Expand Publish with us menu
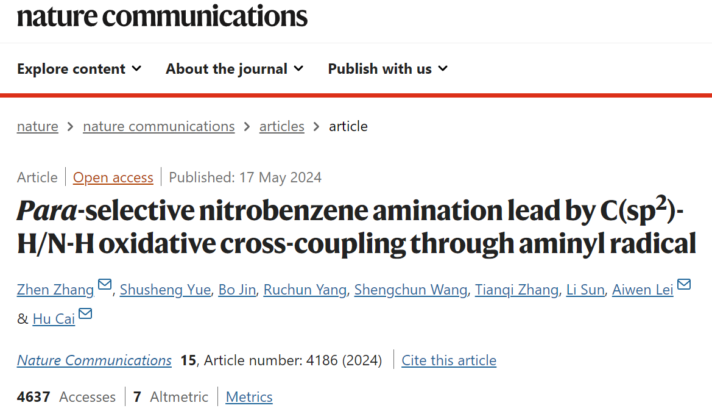This screenshot has height=411, width=712. point(388,69)
